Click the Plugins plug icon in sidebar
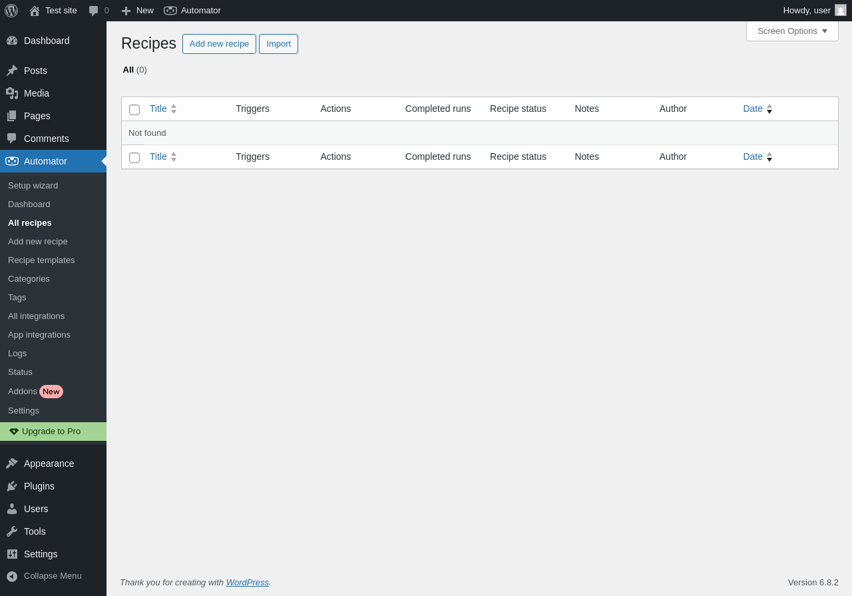The height and width of the screenshot is (596, 852). coord(12,486)
